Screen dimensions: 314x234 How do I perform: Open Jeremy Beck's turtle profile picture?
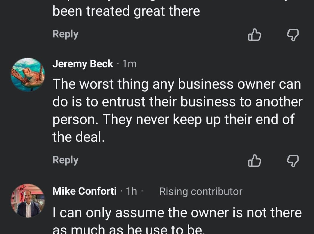[x=28, y=75]
